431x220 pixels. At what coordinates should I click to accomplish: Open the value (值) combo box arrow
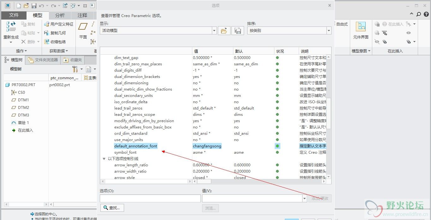[305, 199]
